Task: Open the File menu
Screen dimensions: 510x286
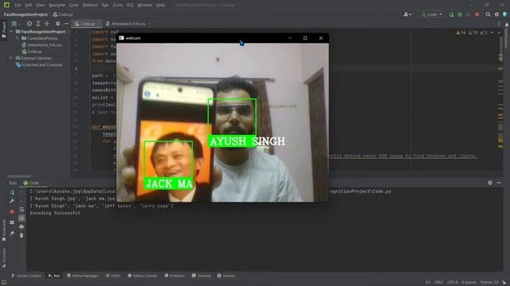Action: pyautogui.click(x=18, y=6)
